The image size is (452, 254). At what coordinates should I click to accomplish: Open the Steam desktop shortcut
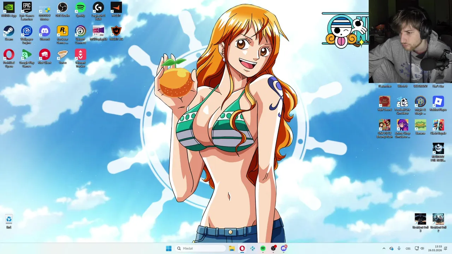(9, 33)
